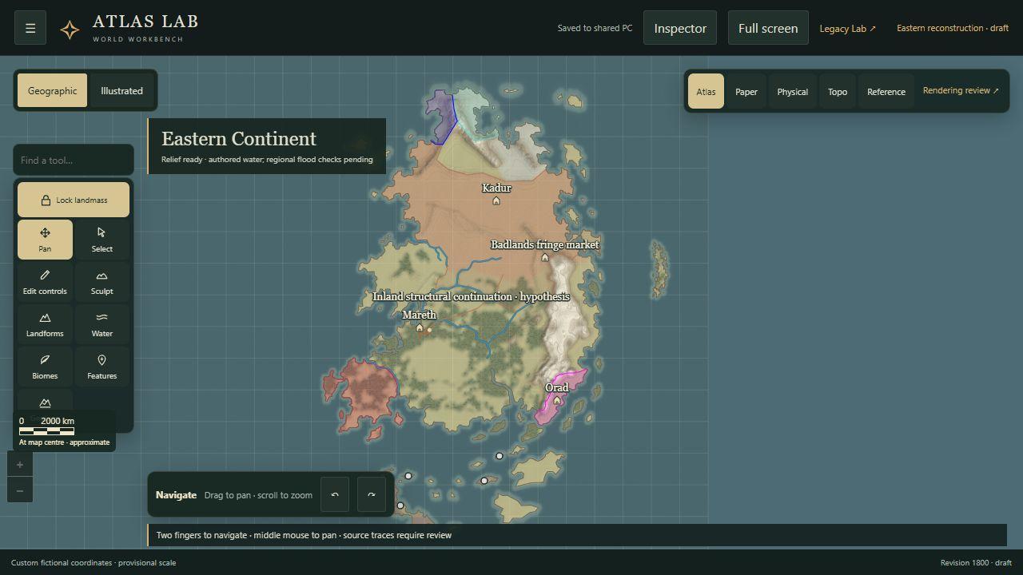This screenshot has width=1023, height=575.
Task: Click the Revision 1800 draft status
Action: [976, 562]
